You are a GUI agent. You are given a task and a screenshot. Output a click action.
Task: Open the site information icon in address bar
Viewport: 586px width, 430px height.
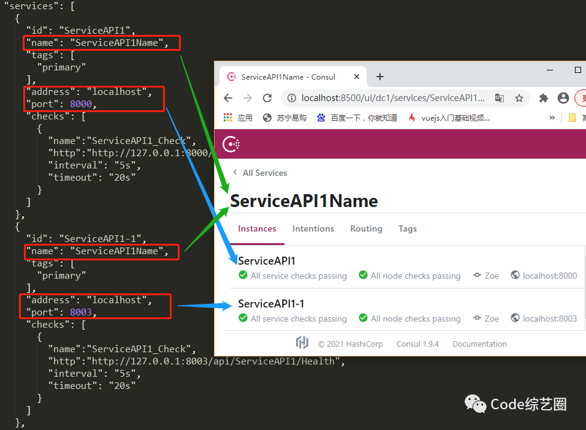point(292,98)
